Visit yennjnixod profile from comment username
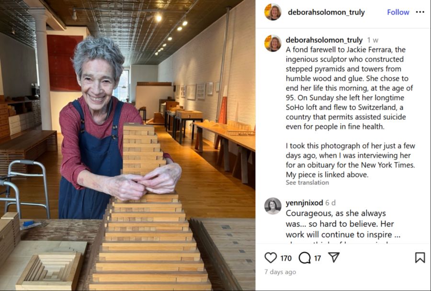Viewport: 431px width, 291px height. pyautogui.click(x=304, y=203)
